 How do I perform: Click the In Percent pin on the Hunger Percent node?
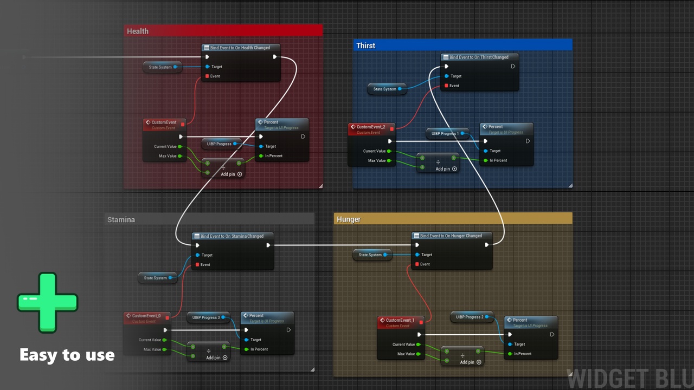(x=510, y=354)
